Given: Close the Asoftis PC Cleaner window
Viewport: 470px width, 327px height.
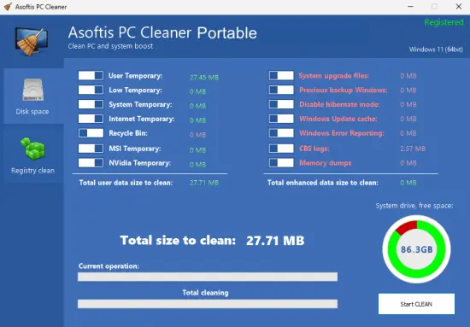Looking at the screenshot, I should click(x=459, y=7).
